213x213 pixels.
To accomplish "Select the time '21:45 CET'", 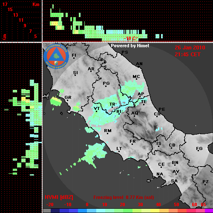I will pyautogui.click(x=187, y=55).
